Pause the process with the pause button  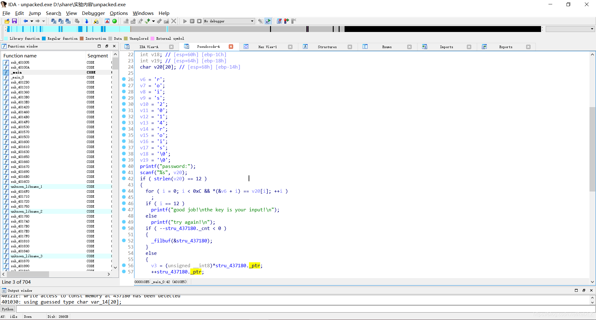pyautogui.click(x=192, y=21)
